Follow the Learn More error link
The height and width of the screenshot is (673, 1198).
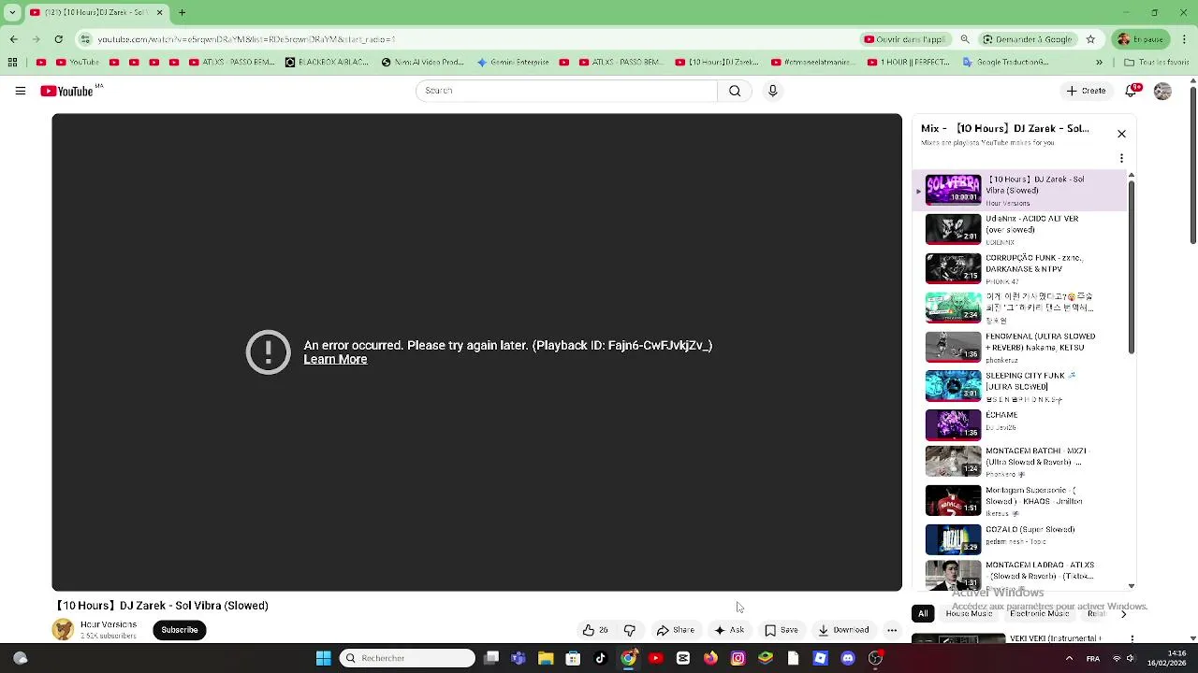(335, 360)
